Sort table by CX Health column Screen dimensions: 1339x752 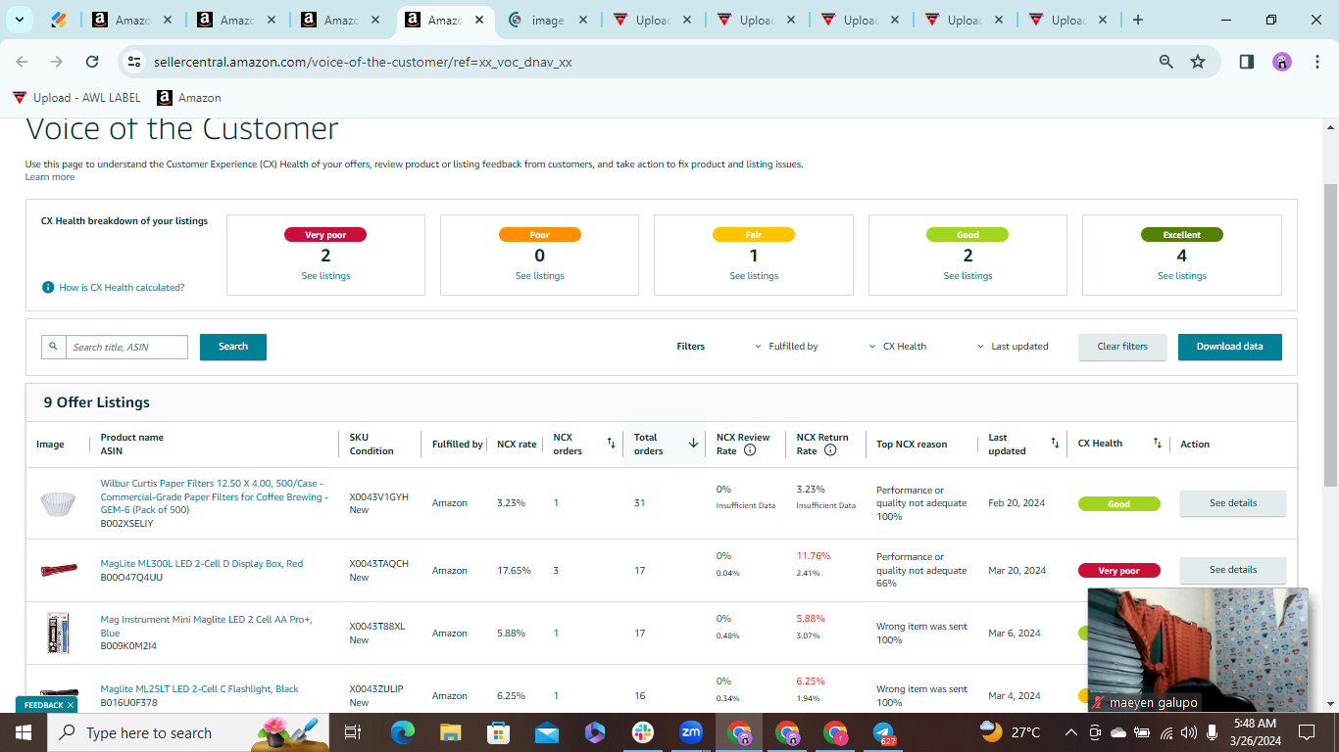(1157, 444)
